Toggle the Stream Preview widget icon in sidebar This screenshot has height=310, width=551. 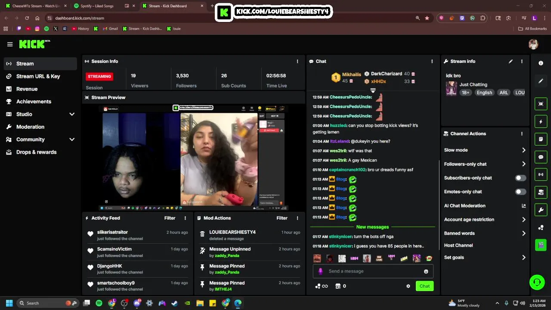tap(541, 104)
